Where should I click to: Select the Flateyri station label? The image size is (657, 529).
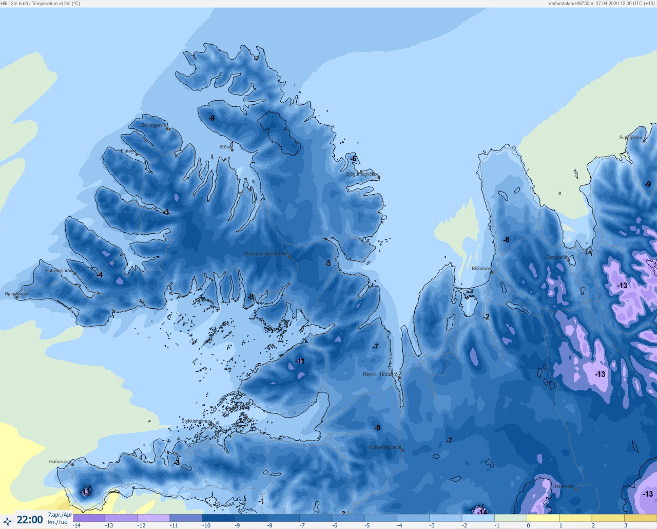pos(128,151)
